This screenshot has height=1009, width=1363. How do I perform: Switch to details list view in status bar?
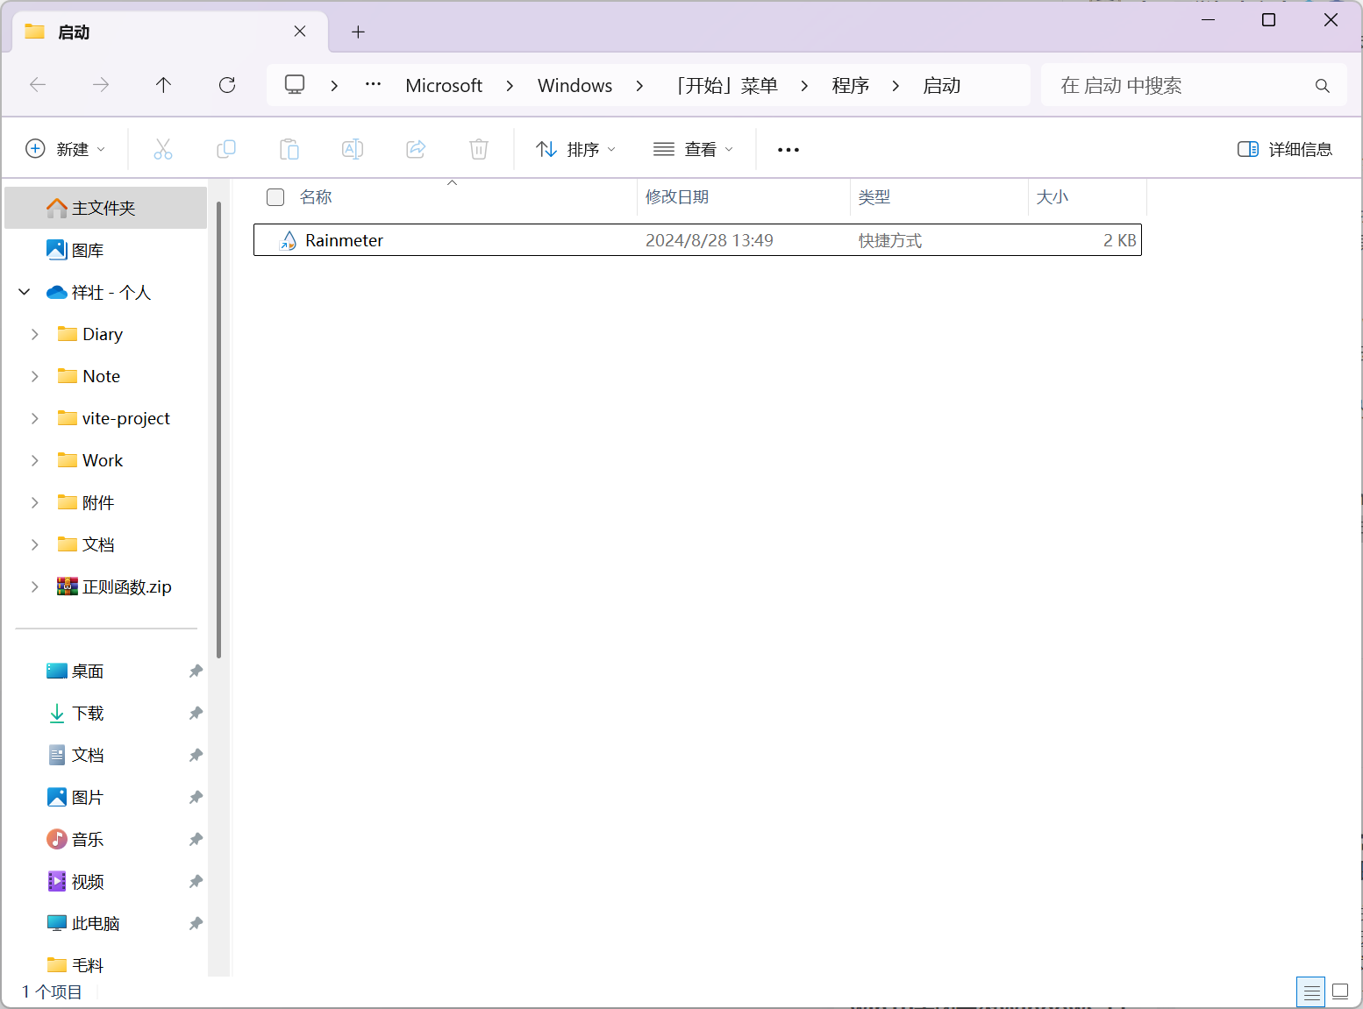coord(1311,992)
